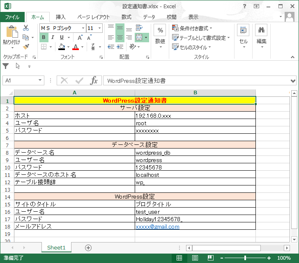
Task: Click the Insert Function fx icon
Action: tap(94, 80)
